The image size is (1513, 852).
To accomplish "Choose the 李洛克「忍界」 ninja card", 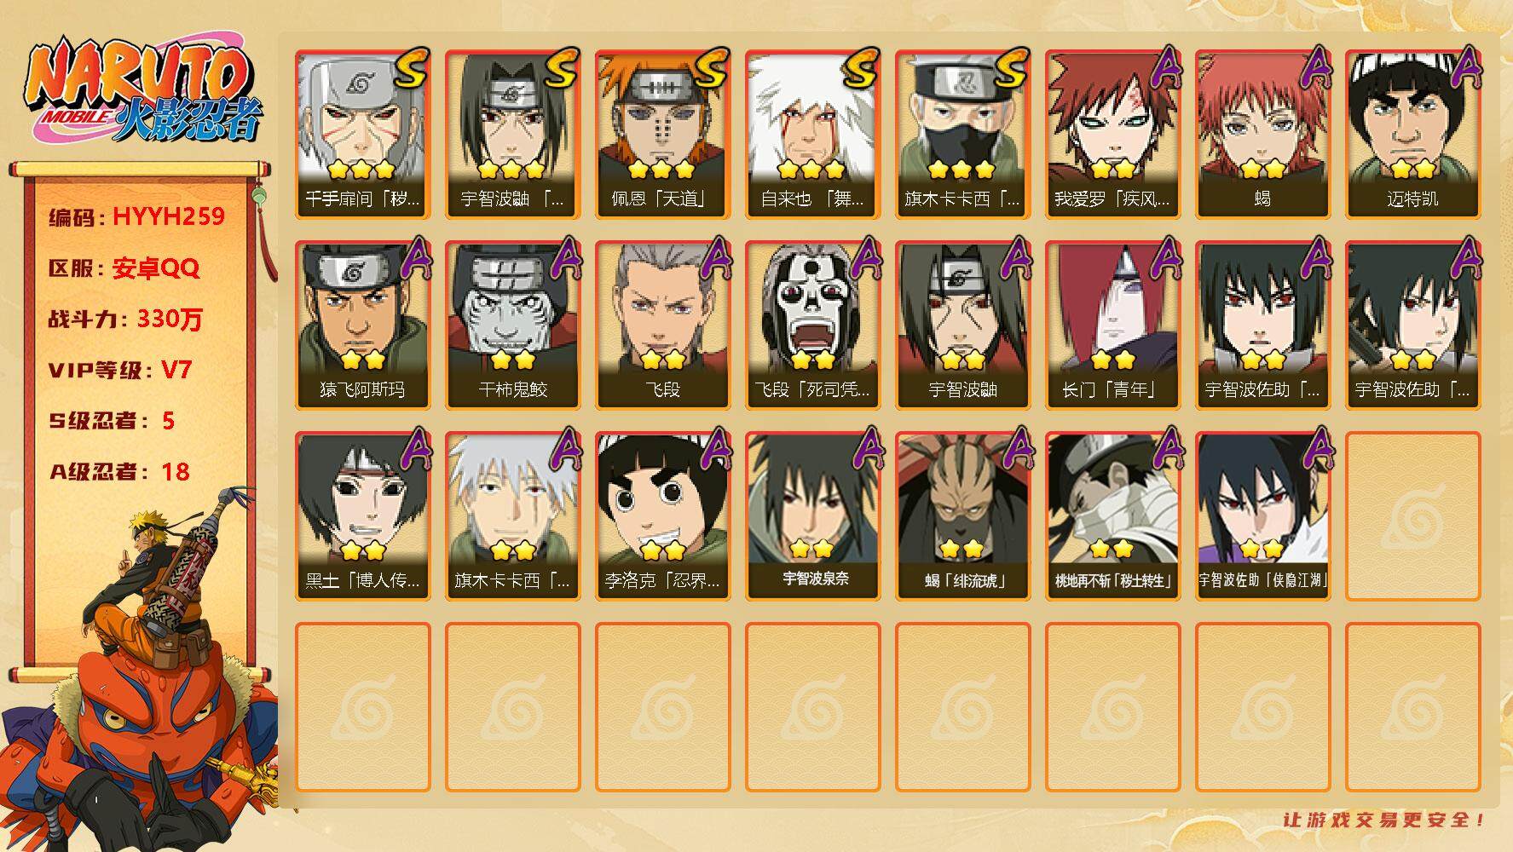I will (x=662, y=516).
